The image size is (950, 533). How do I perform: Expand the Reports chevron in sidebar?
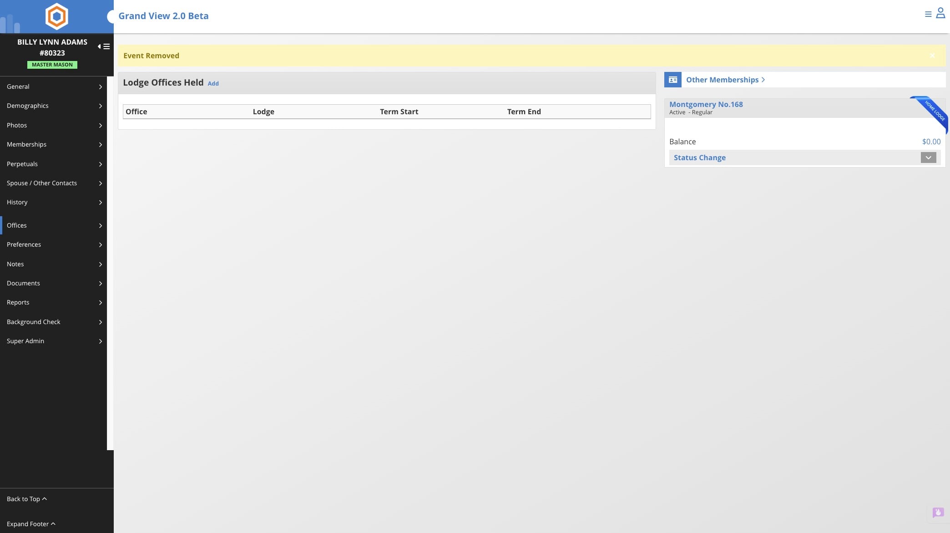point(100,302)
